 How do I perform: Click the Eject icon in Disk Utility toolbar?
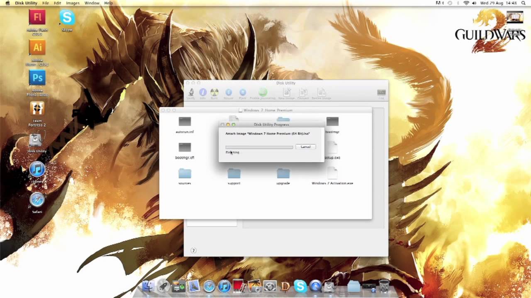pyautogui.click(x=243, y=93)
